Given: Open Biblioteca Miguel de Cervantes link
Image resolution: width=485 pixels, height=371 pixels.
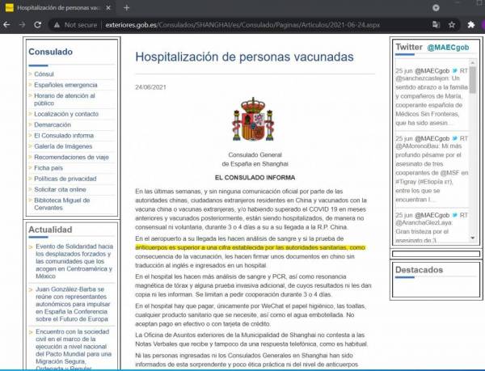Looking at the screenshot, I should click(62, 204).
